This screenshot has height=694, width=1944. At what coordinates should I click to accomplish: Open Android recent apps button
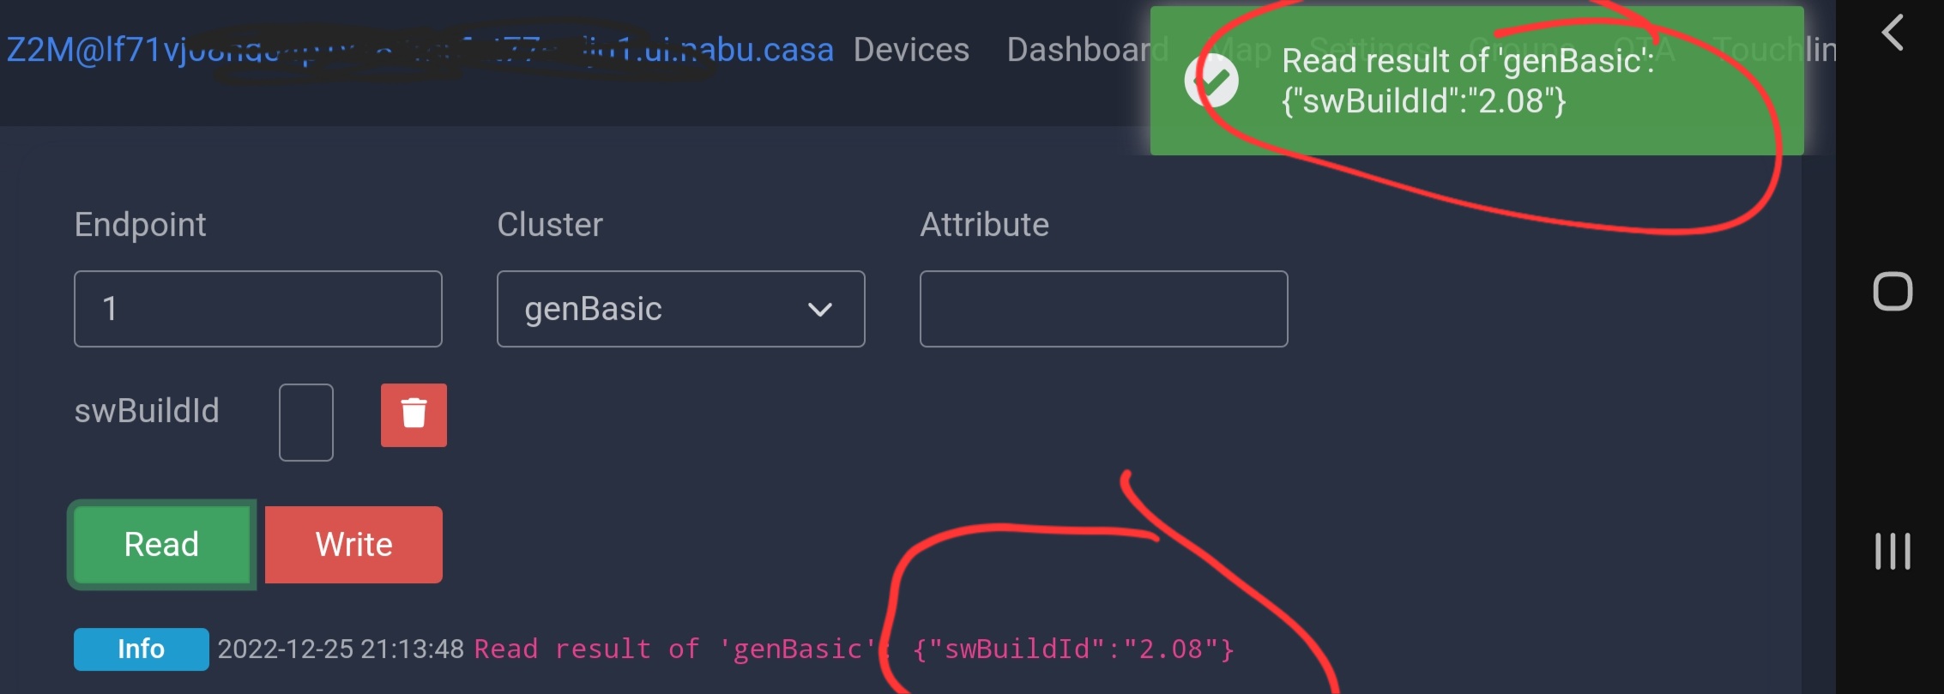1892,551
